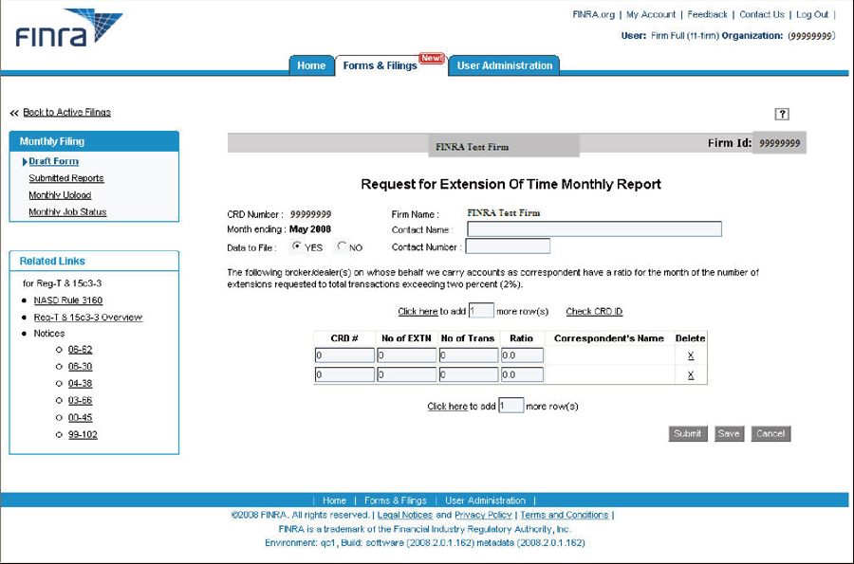
Task: Select YES for Data to File
Action: (297, 246)
